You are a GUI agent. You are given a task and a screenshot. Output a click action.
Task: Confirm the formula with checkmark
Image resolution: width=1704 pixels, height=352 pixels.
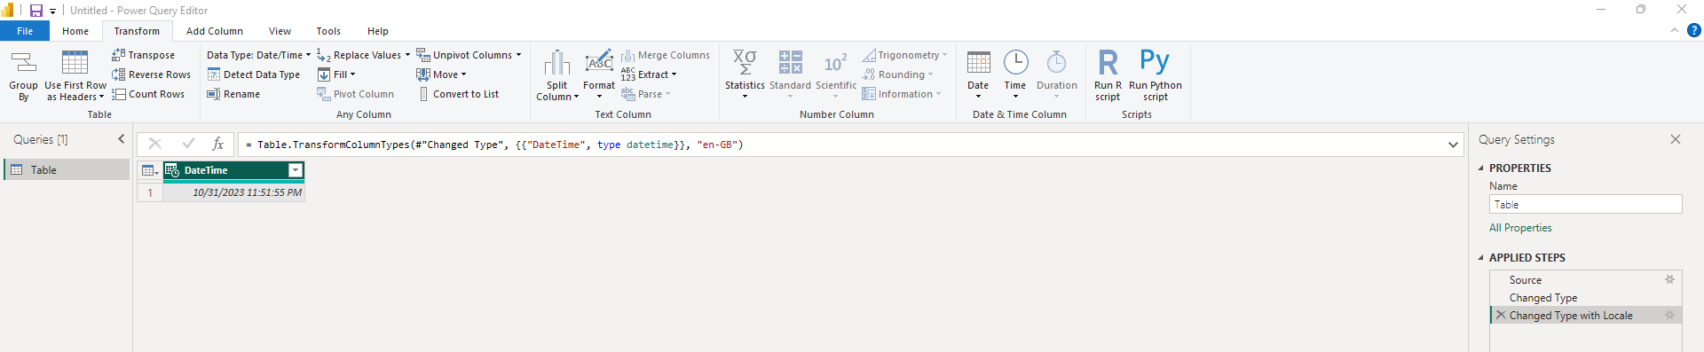(188, 144)
